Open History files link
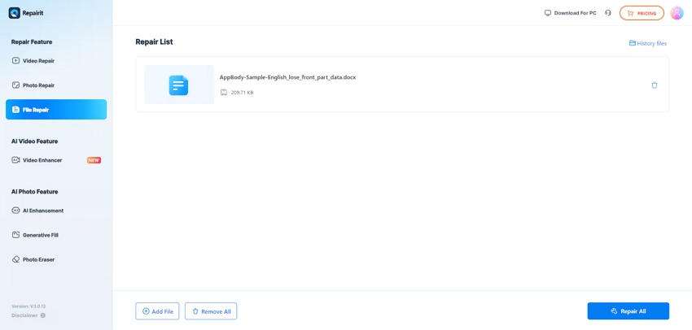Viewport: 692px width, 330px height. tap(648, 43)
